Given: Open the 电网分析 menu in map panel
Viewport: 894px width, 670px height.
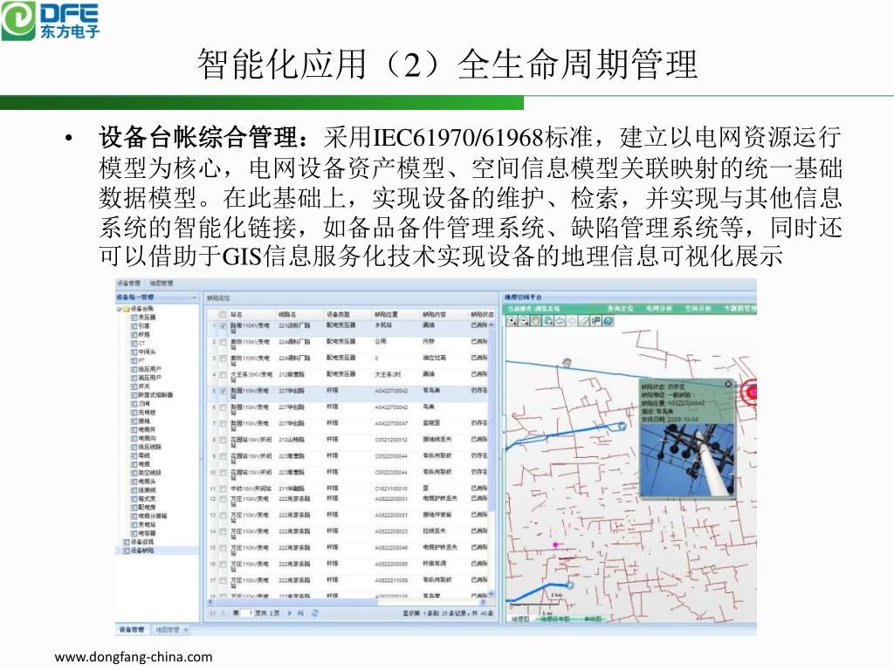Looking at the screenshot, I should [658, 308].
